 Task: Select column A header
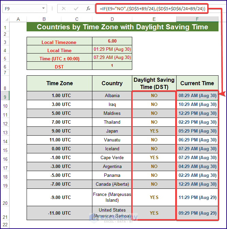tap(18, 19)
